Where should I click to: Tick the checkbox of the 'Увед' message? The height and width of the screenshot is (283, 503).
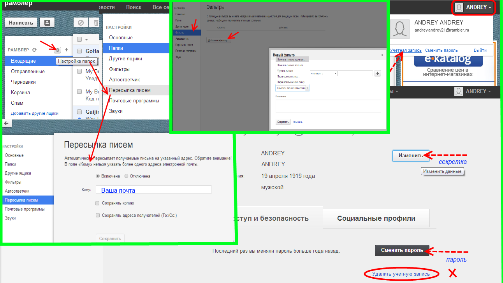coord(79,71)
